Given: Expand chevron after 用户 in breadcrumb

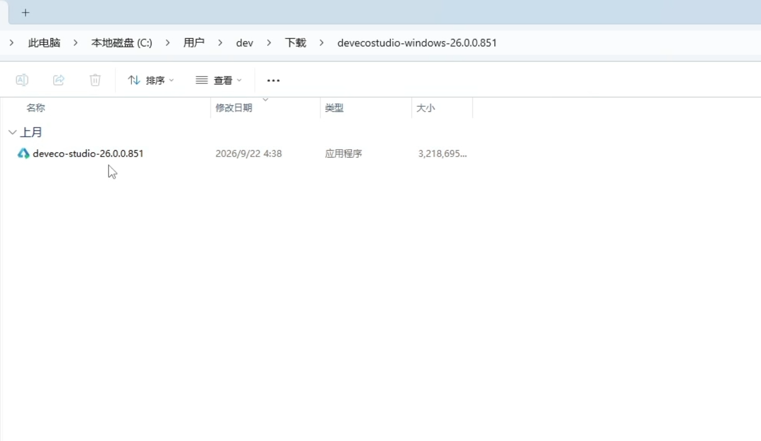Looking at the screenshot, I should pyautogui.click(x=220, y=43).
